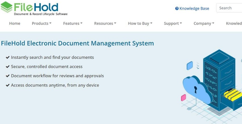The height and width of the screenshot is (124, 242).
Task: Click FileHold Electronic Document Management System heading
Action: (77, 43)
